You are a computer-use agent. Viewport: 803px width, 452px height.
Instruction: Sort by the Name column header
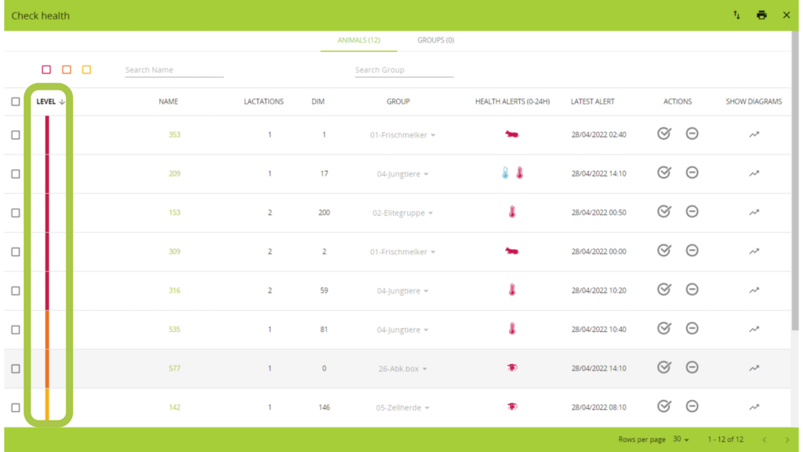click(x=168, y=101)
